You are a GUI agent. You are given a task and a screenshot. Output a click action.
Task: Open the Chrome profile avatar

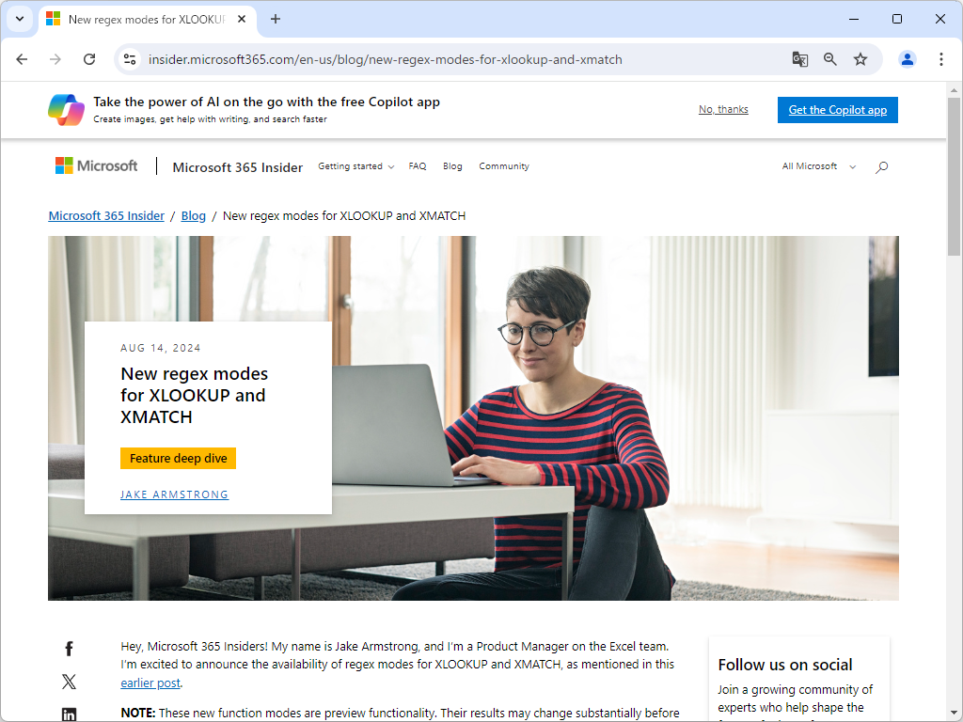point(908,59)
